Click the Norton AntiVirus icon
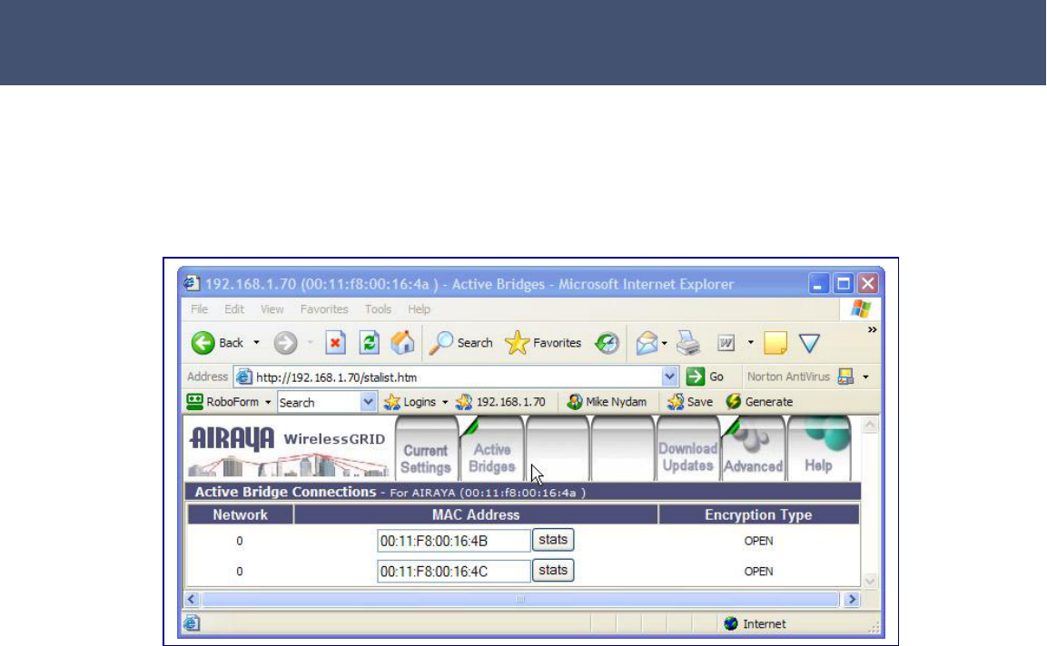The height and width of the screenshot is (646, 1047). tap(845, 377)
